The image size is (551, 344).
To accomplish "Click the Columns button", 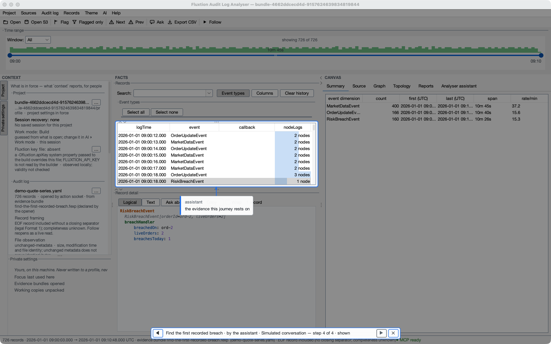I will pyautogui.click(x=265, y=93).
